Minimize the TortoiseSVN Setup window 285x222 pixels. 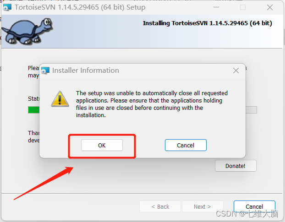tap(216, 7)
